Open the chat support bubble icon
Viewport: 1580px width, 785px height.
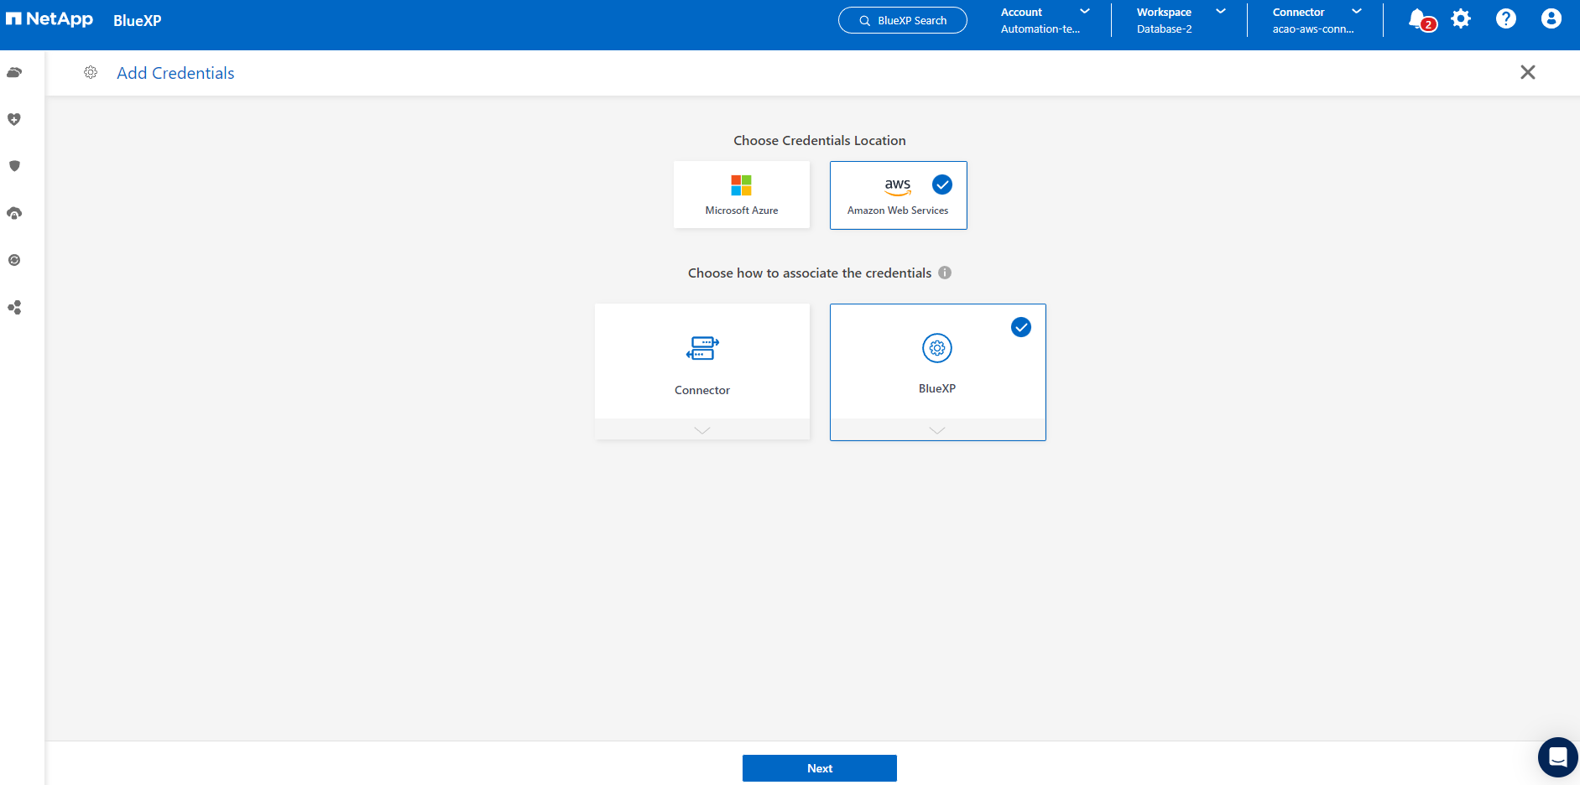[1557, 757]
